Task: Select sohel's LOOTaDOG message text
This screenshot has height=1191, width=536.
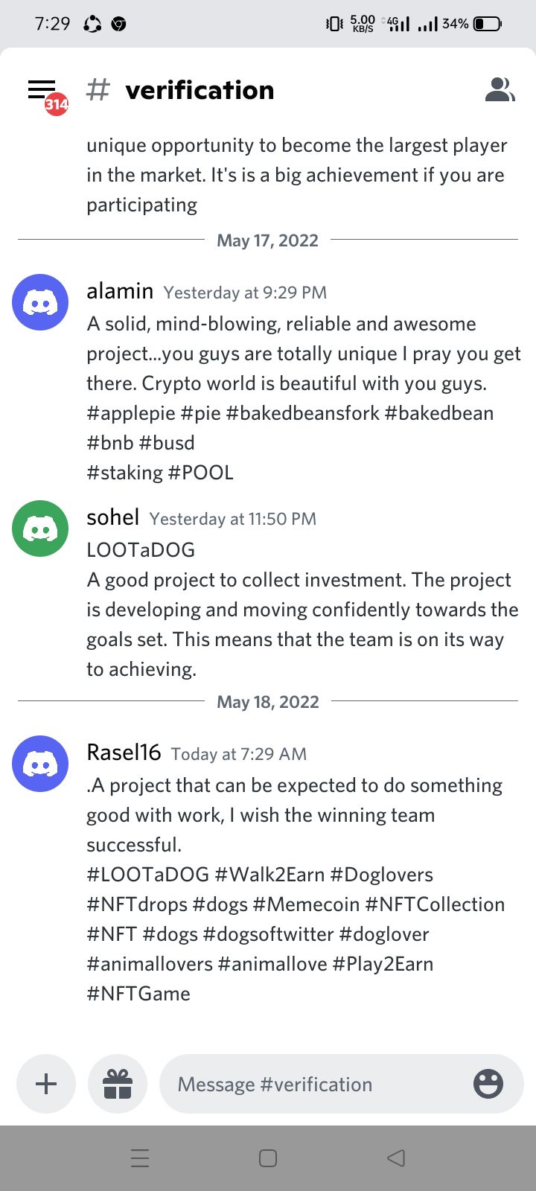Action: (x=302, y=610)
